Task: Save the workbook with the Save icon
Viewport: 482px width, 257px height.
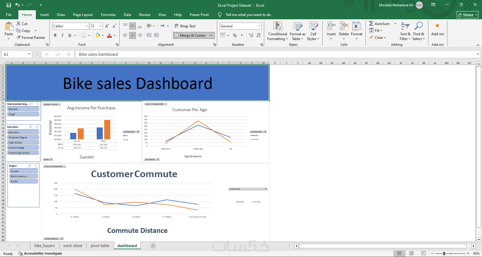Action: pyautogui.click(x=9, y=5)
